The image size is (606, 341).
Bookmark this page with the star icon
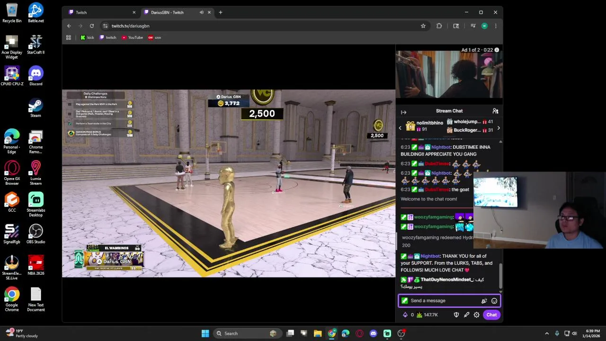click(x=423, y=26)
